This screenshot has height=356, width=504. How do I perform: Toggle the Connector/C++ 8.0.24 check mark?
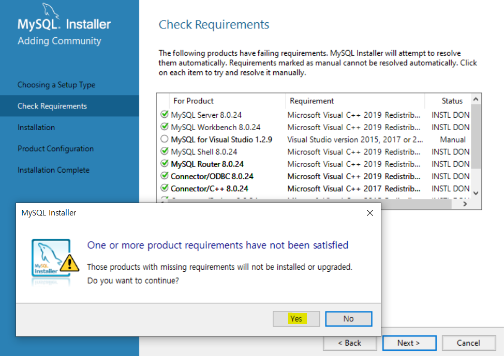click(x=164, y=188)
